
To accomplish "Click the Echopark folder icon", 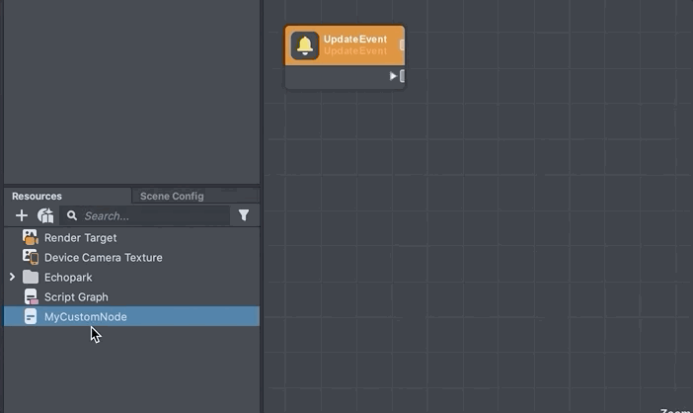I will [30, 277].
